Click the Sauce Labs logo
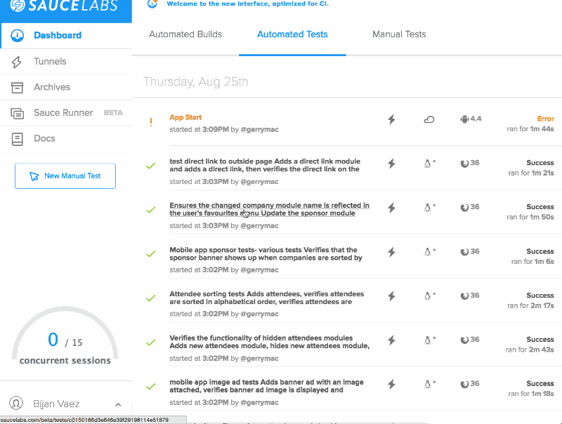The height and width of the screenshot is (424, 562). (x=66, y=10)
